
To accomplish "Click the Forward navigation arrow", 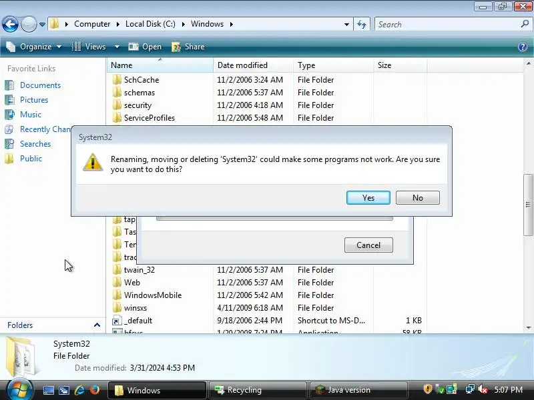I will tap(29, 24).
